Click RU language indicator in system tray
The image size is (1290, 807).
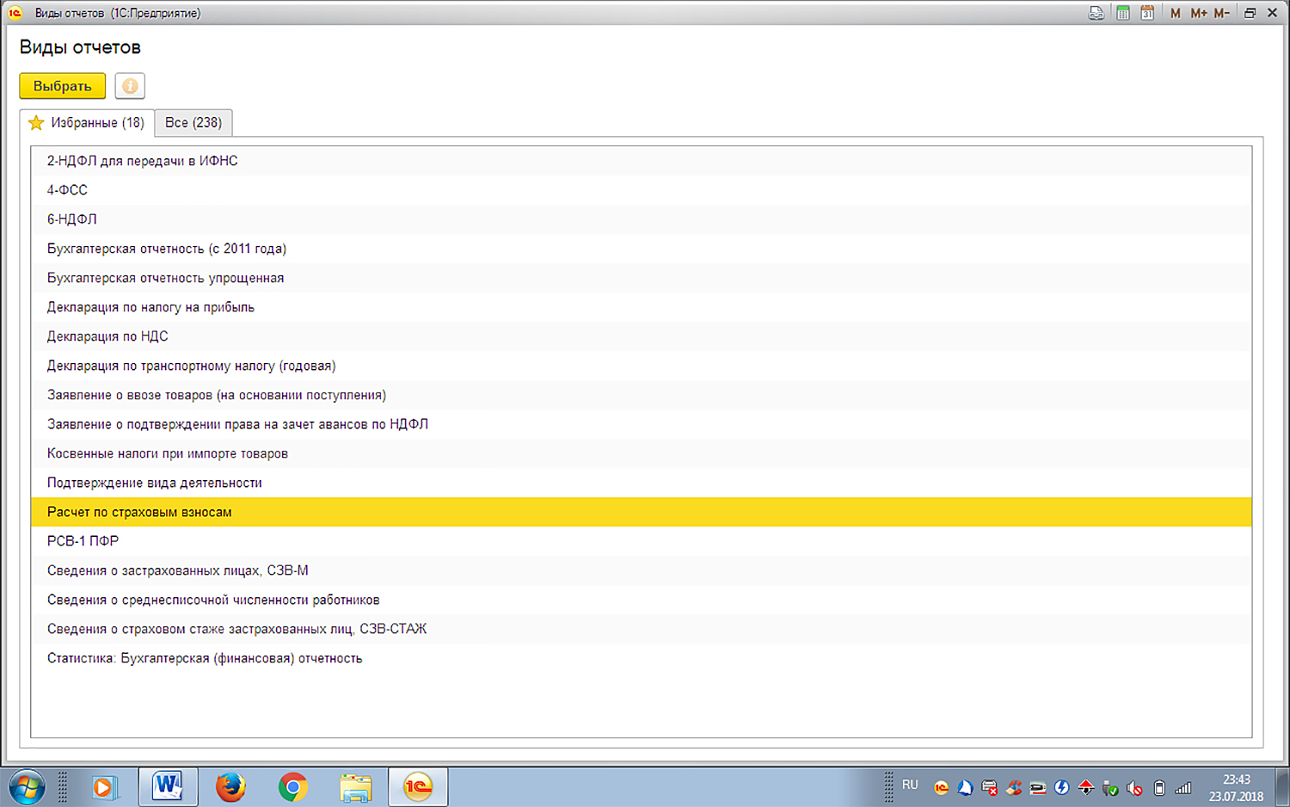tap(910, 785)
